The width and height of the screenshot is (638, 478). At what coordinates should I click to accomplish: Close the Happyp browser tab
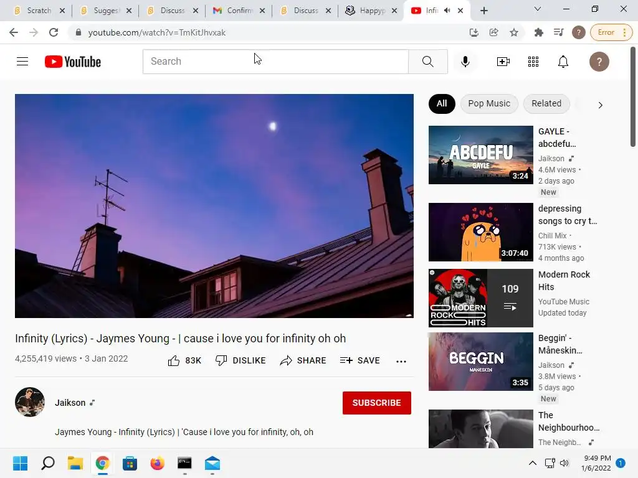point(394,11)
